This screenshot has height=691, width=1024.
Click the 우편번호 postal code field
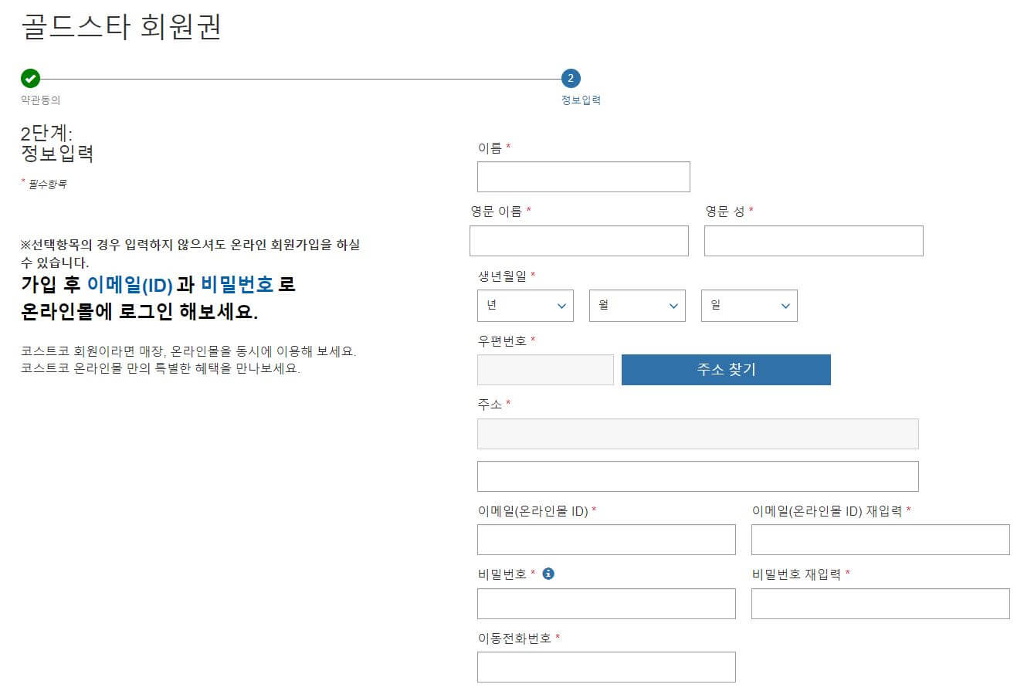coord(545,370)
